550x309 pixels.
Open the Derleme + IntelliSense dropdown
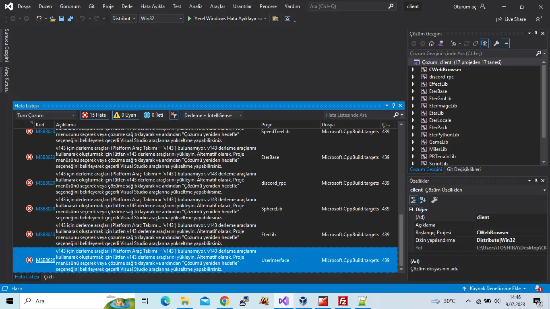[x=213, y=115]
